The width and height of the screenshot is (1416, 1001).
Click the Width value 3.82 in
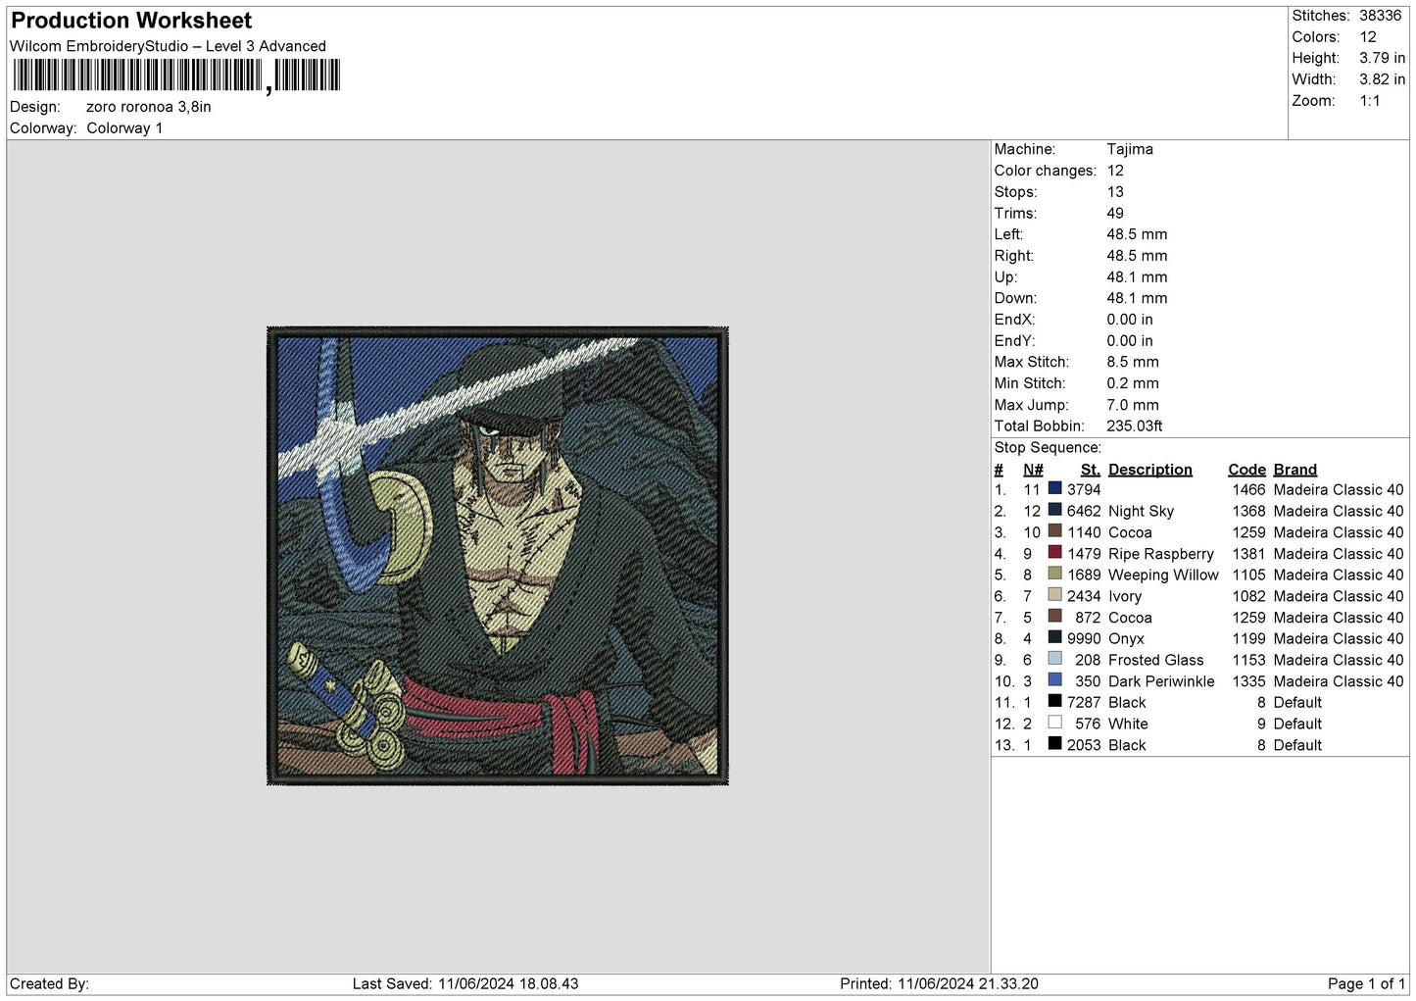coord(1382,79)
